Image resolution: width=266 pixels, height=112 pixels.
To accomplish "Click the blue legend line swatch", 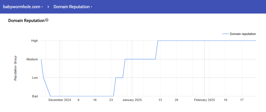I will point(225,34).
